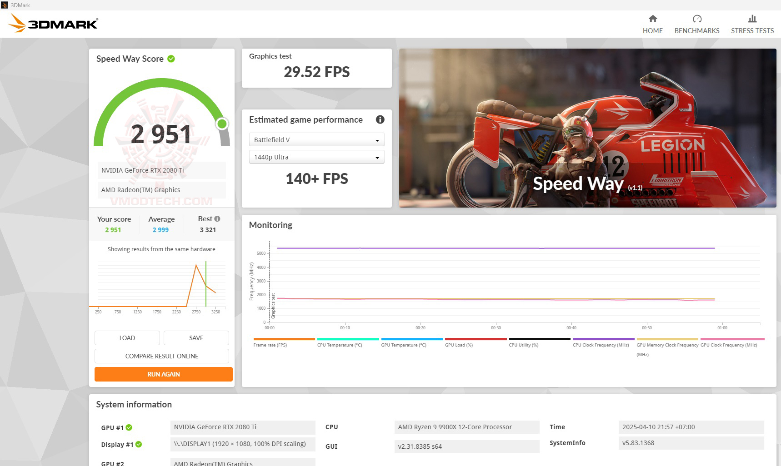
Task: Switch to the Benchmarks section
Action: click(697, 25)
